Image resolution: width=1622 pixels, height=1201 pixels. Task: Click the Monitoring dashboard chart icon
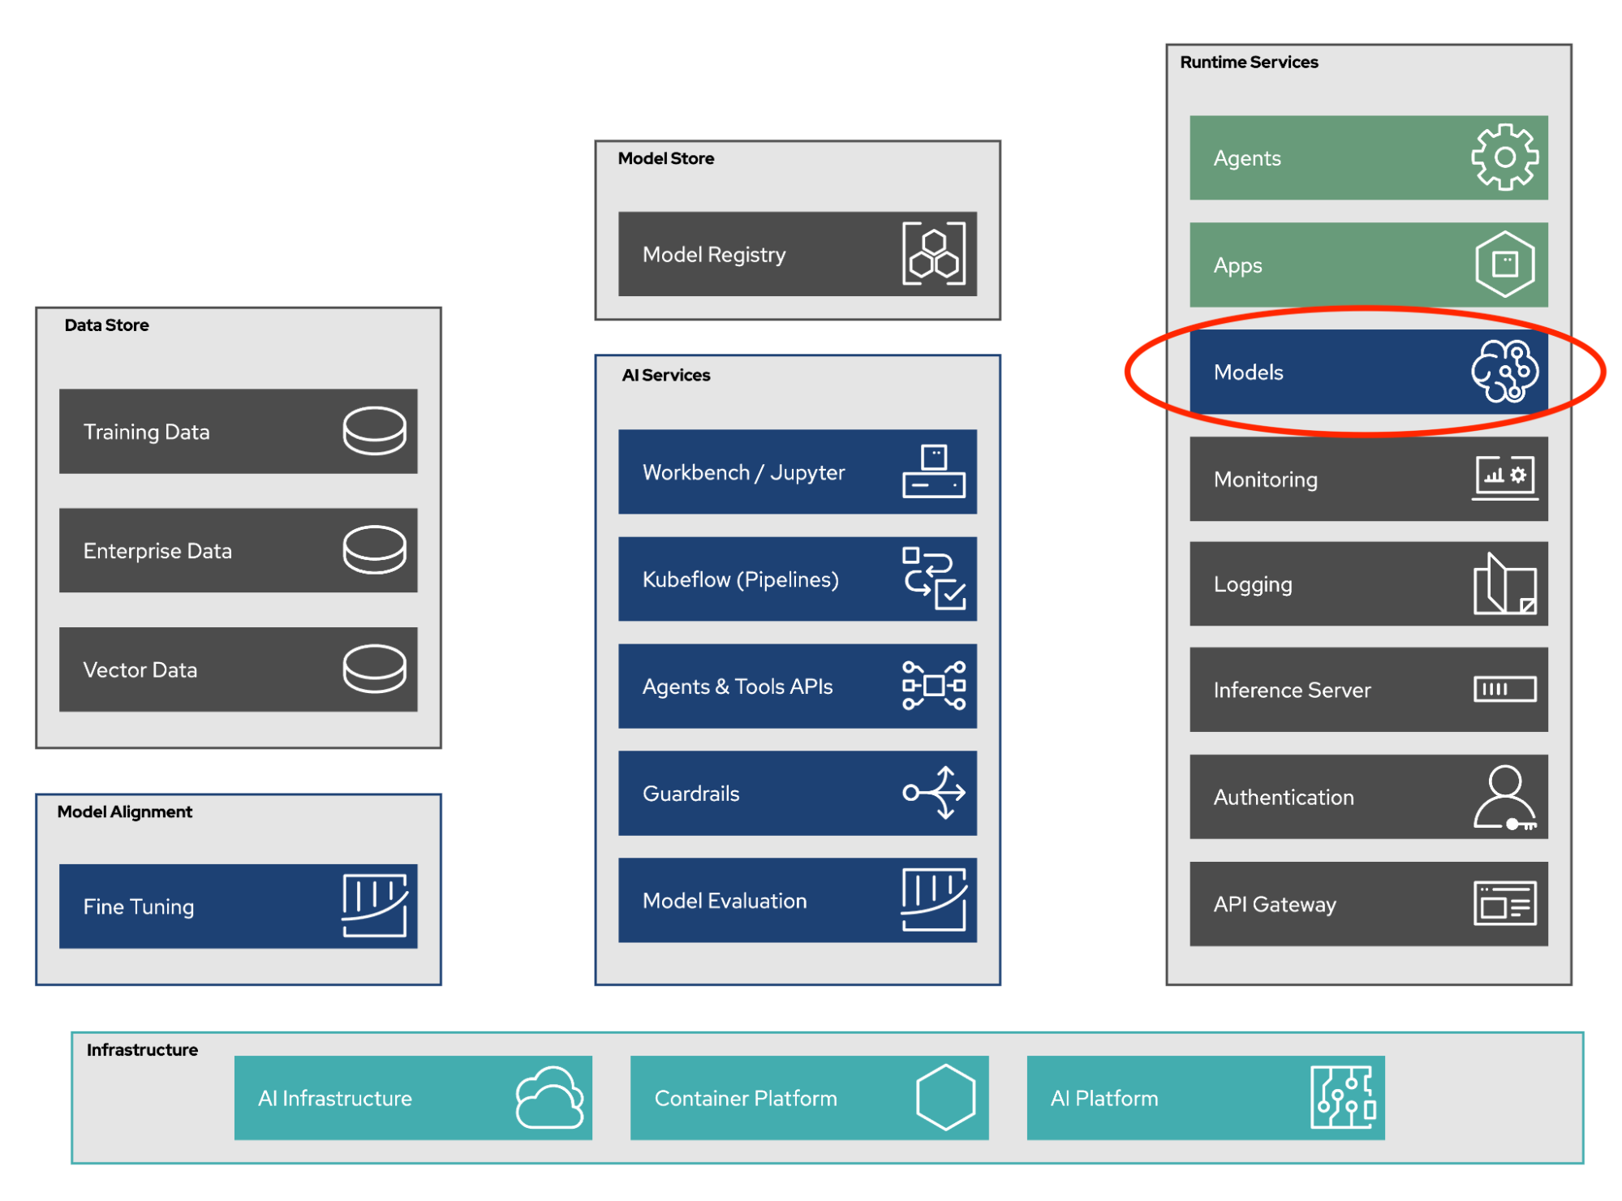pyautogui.click(x=1504, y=478)
